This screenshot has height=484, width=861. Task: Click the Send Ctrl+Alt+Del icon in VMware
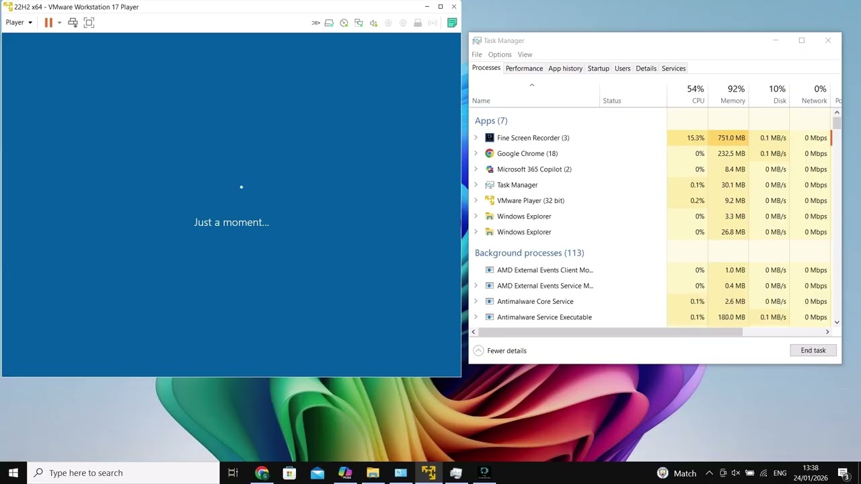click(73, 22)
